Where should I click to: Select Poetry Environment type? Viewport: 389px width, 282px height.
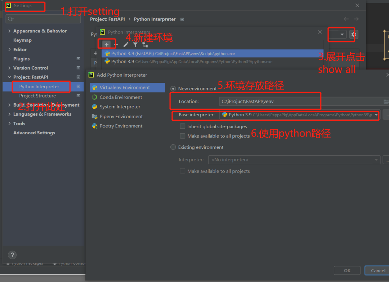click(x=128, y=126)
